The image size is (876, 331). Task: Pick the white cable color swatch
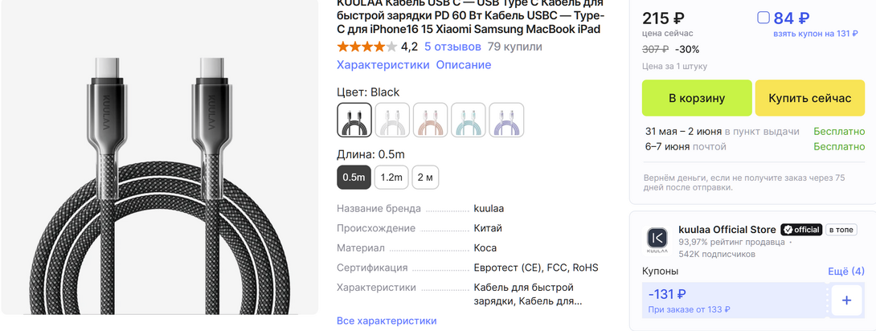click(392, 120)
